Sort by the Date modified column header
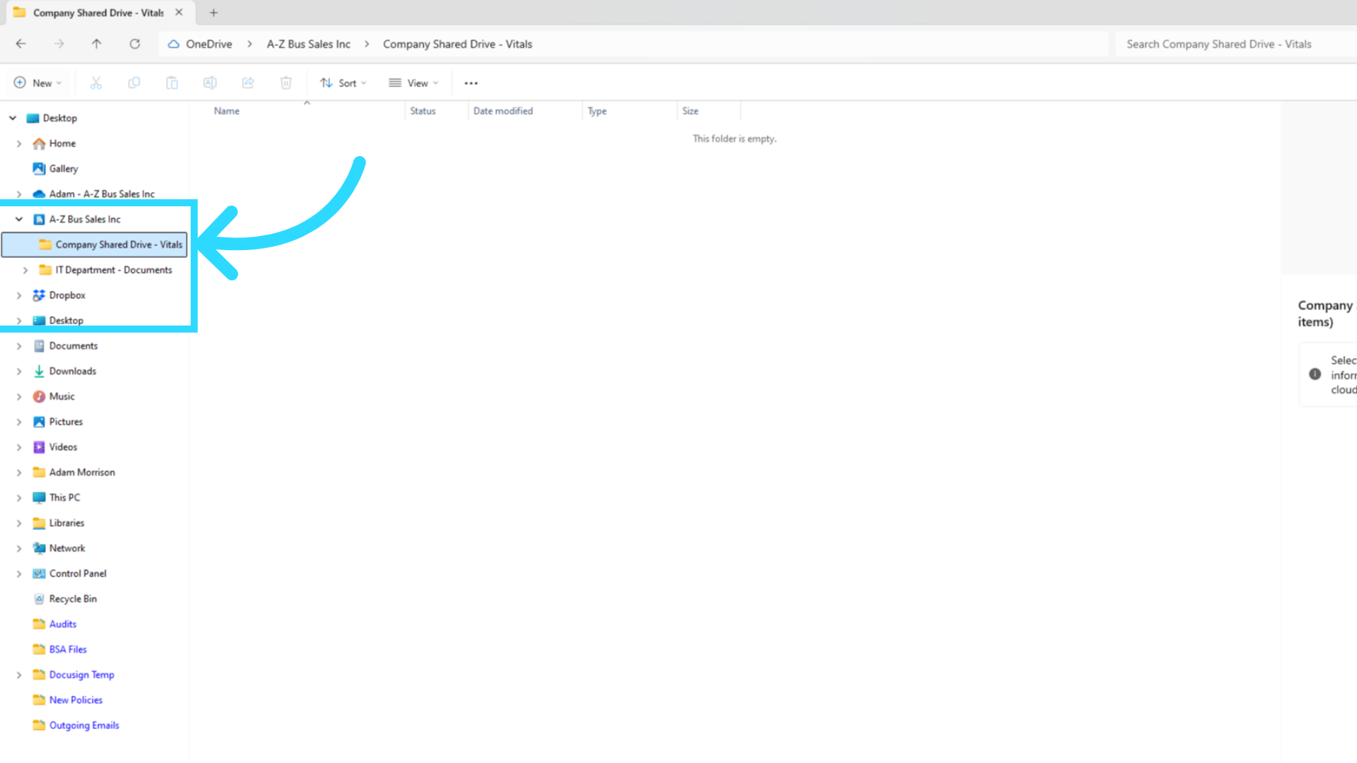Screen dimensions: 1357x763 click(x=503, y=111)
